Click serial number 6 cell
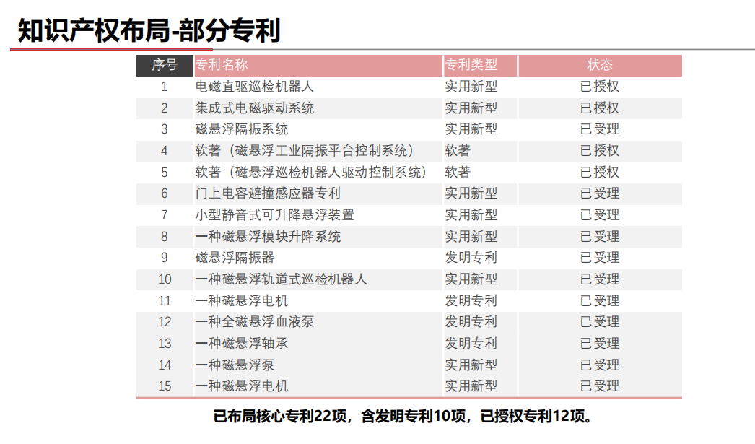 coord(165,193)
